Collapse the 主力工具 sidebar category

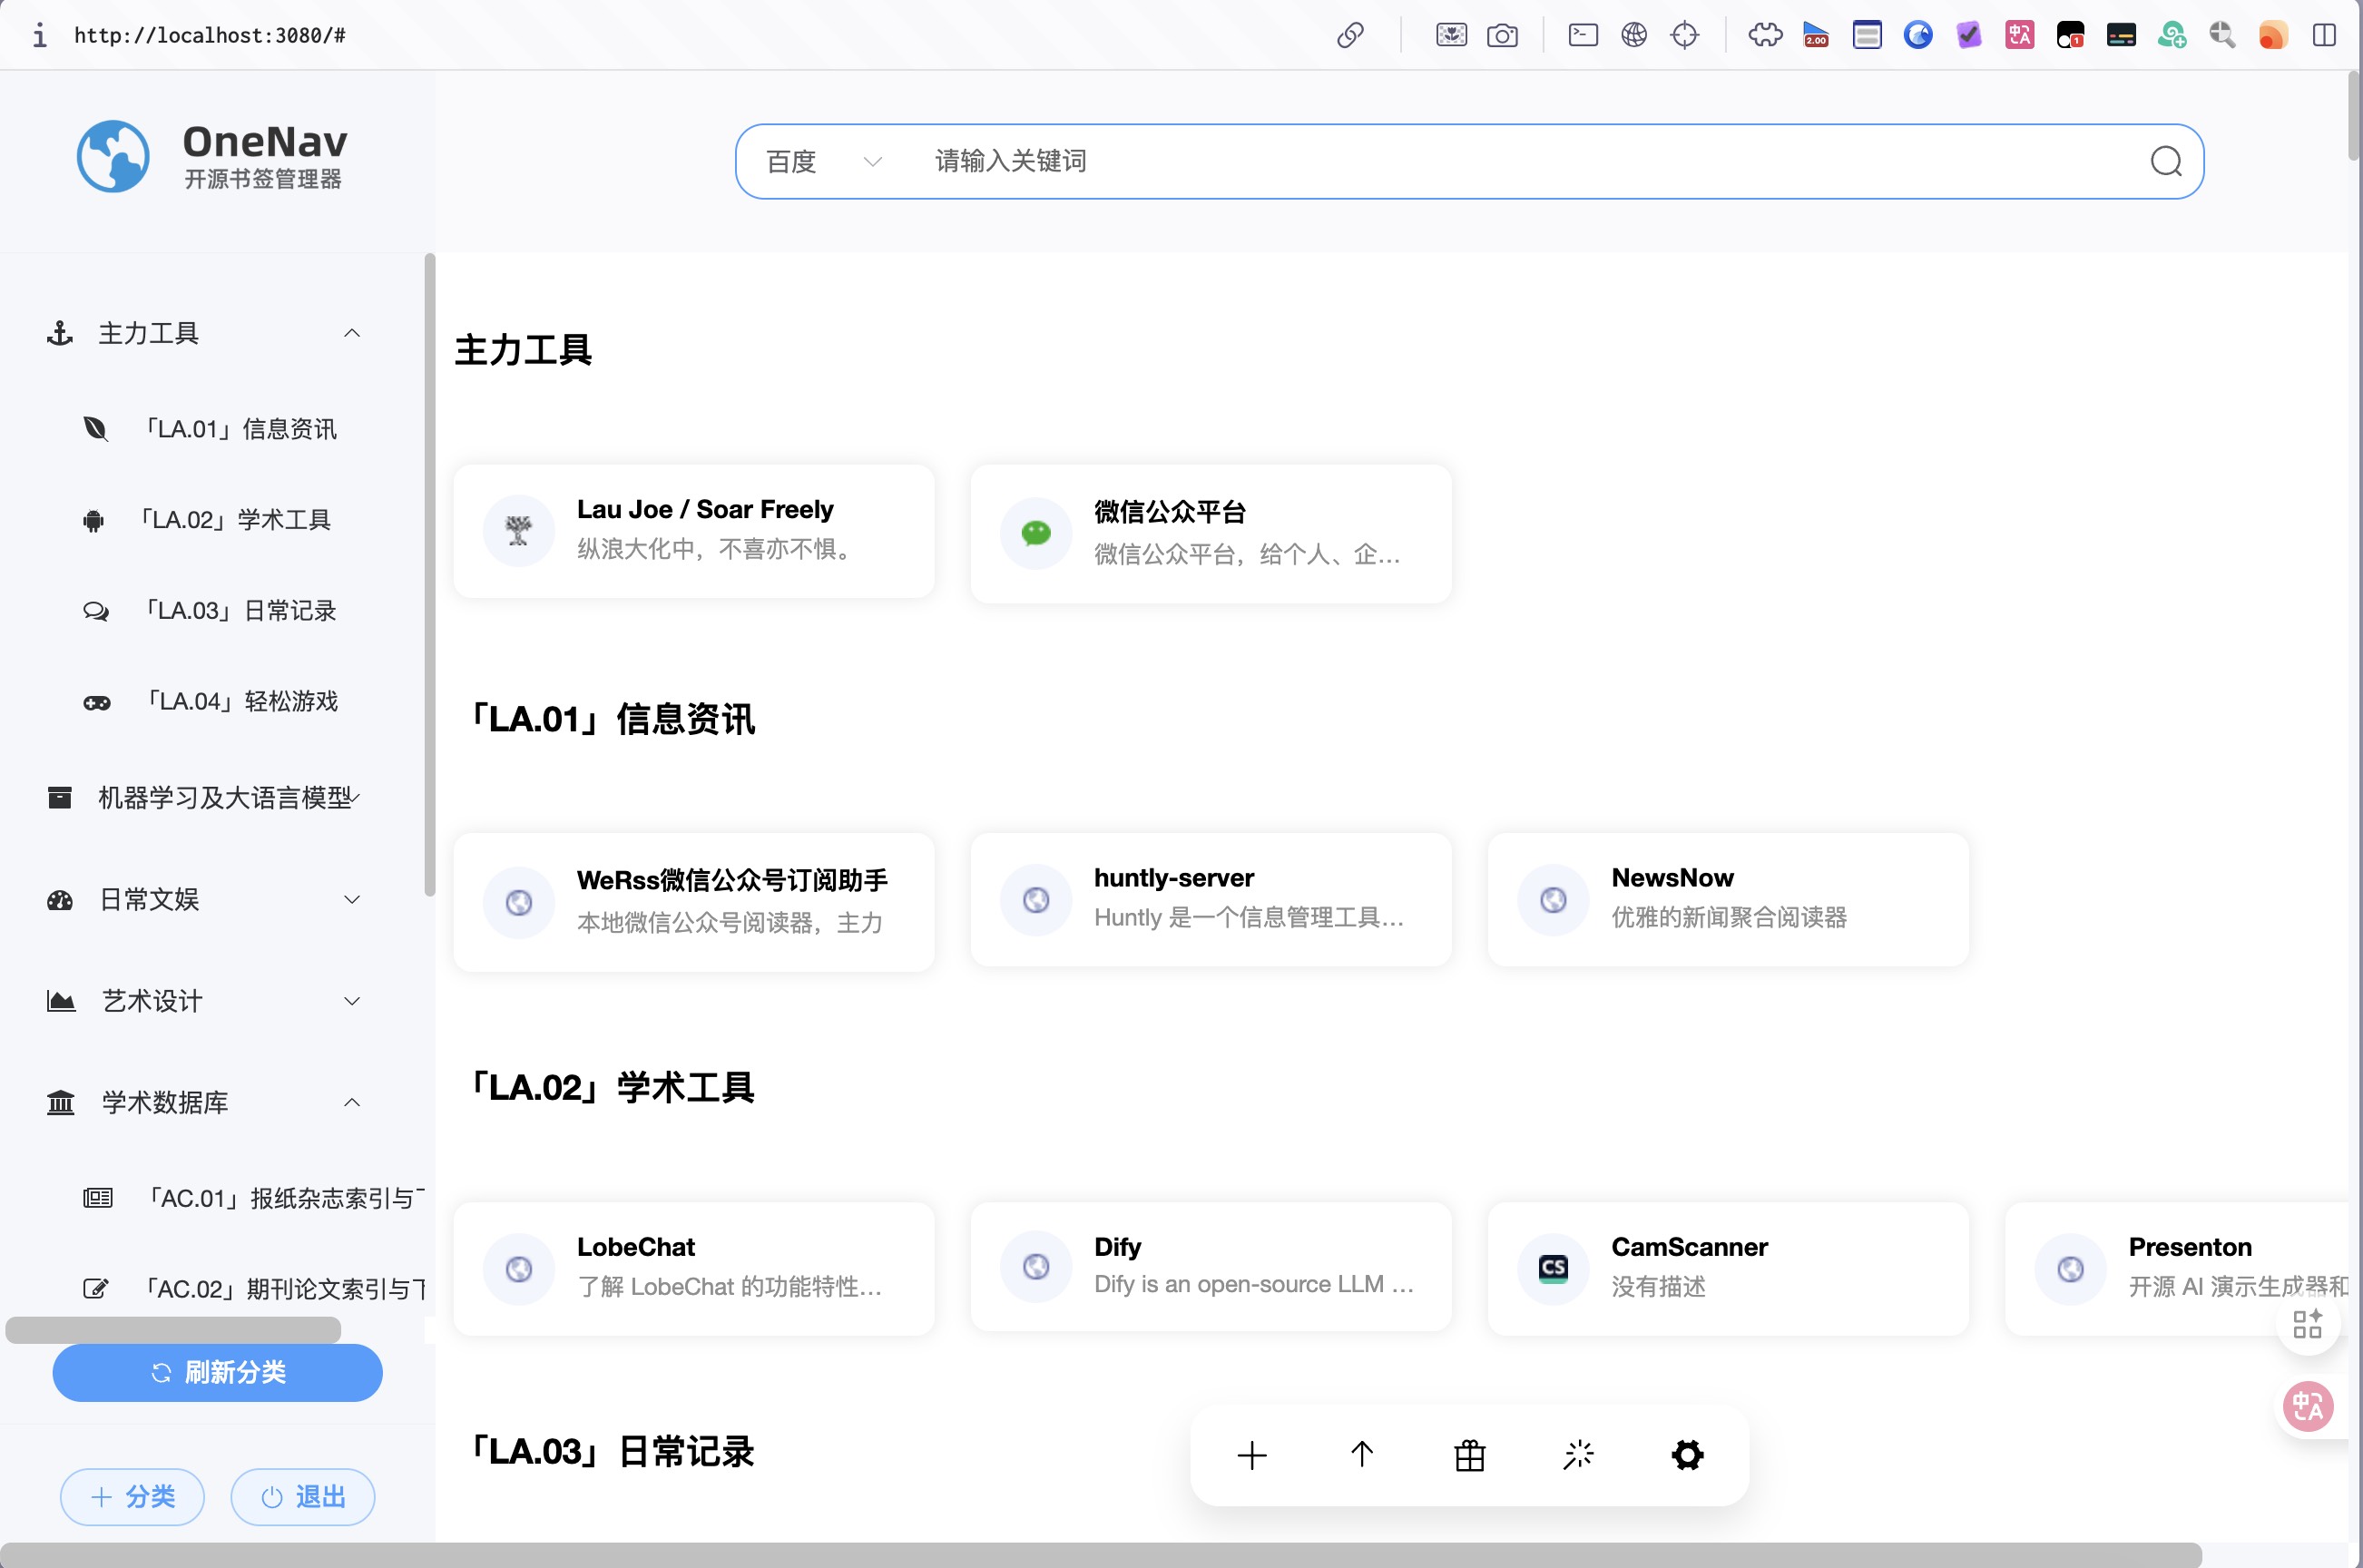[352, 333]
